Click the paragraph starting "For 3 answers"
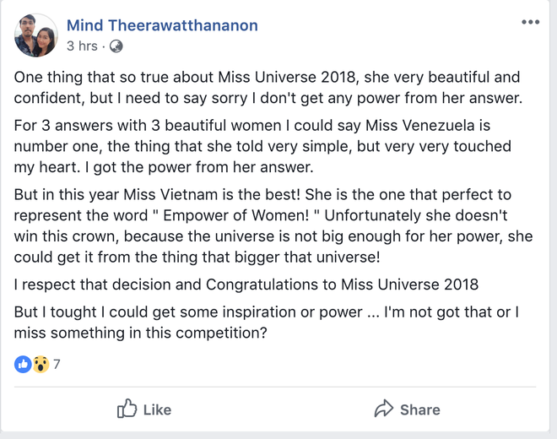This screenshot has width=557, height=439. click(x=262, y=146)
